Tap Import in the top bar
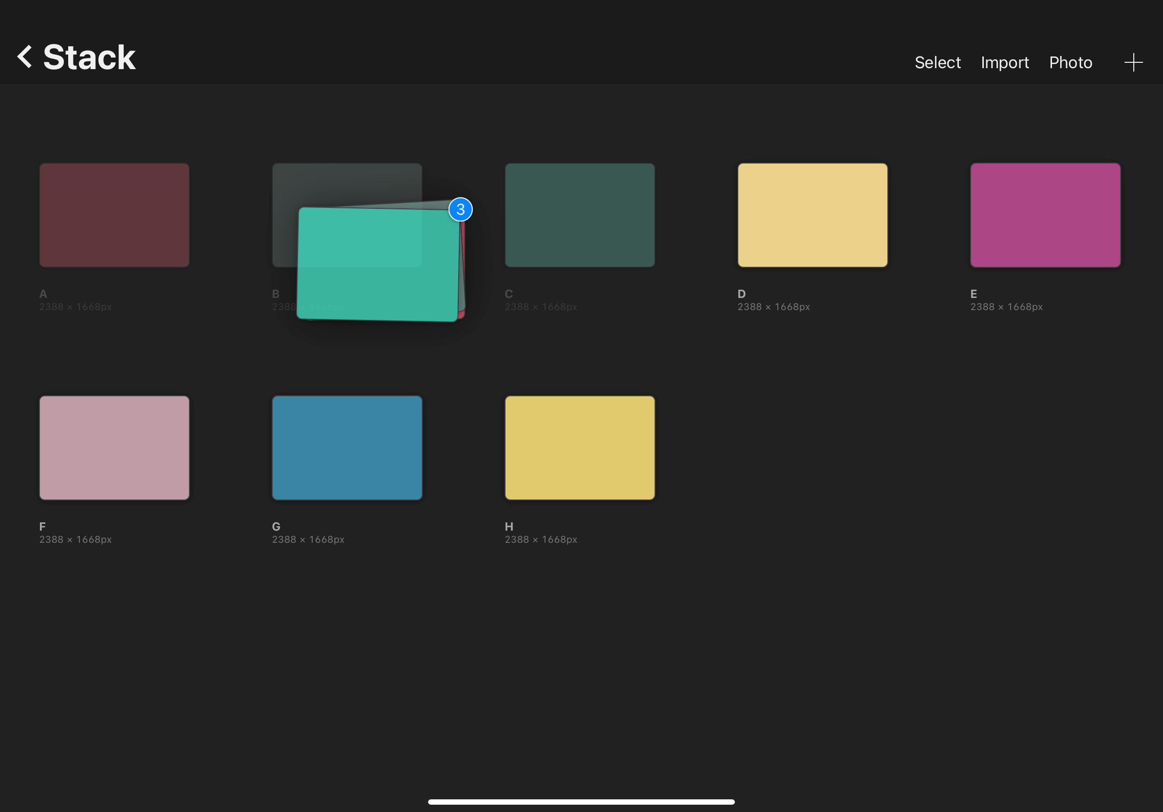Viewport: 1163px width, 812px height. pos(1004,62)
